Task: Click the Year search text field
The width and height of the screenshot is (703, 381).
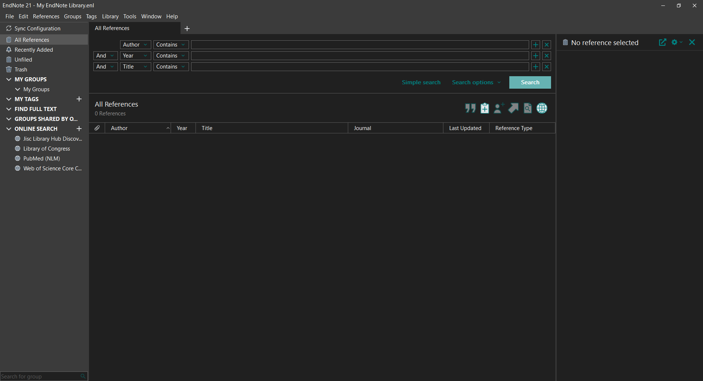Action: coord(360,56)
